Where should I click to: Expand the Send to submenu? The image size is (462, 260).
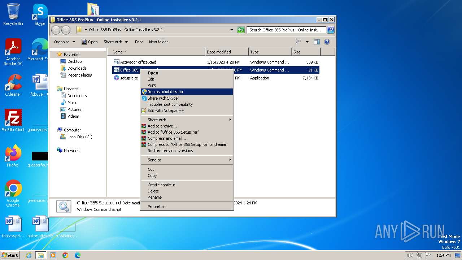[x=187, y=160]
